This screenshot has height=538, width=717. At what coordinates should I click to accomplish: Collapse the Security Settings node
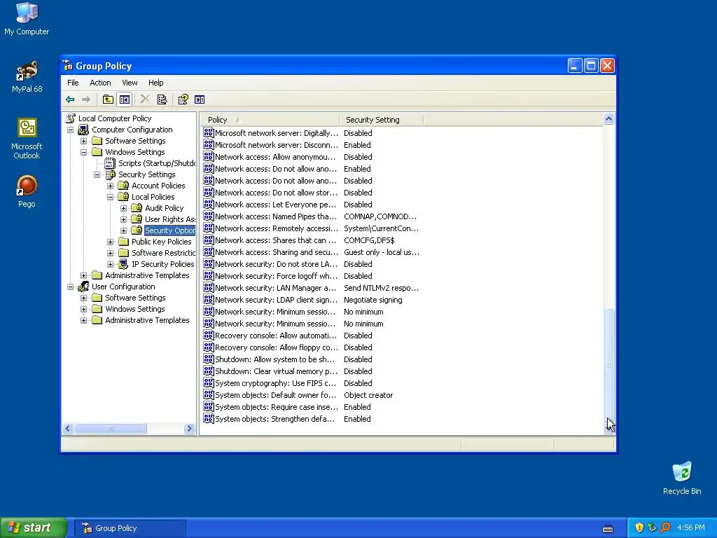(x=97, y=174)
